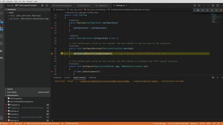Click Continue in the debug toolbar
The image size is (223, 125).
pyautogui.click(x=198, y=10)
